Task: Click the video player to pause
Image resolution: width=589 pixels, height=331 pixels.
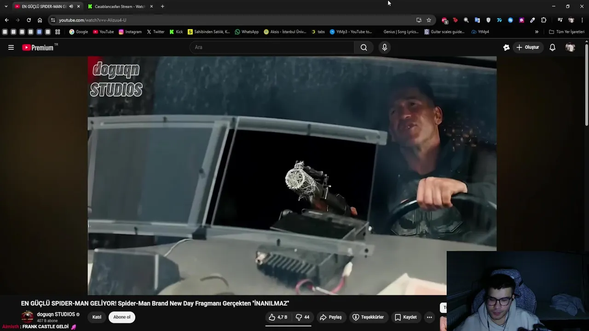Action: pyautogui.click(x=292, y=176)
